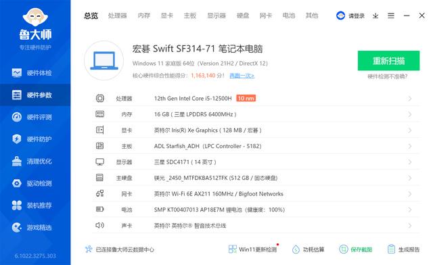Click the 鲁大师 mascot logo
This screenshot has width=433, height=265.
[x=35, y=17]
